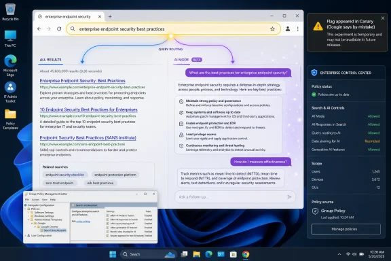Expand the Windows Settings tree node
This screenshot has height=261, width=391.
[x=29, y=216]
